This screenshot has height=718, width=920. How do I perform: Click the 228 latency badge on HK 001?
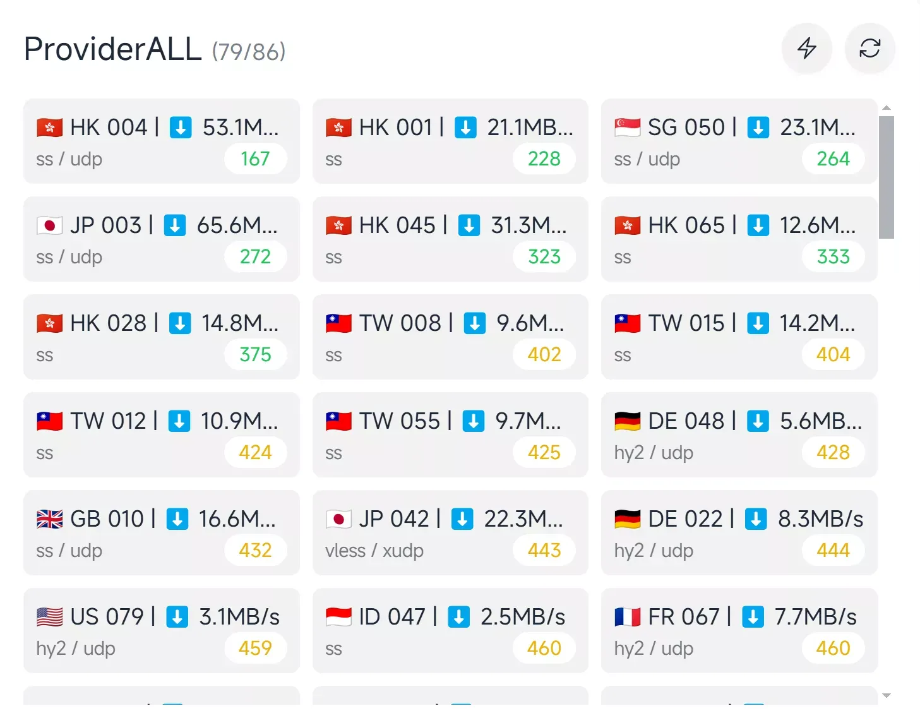point(544,159)
